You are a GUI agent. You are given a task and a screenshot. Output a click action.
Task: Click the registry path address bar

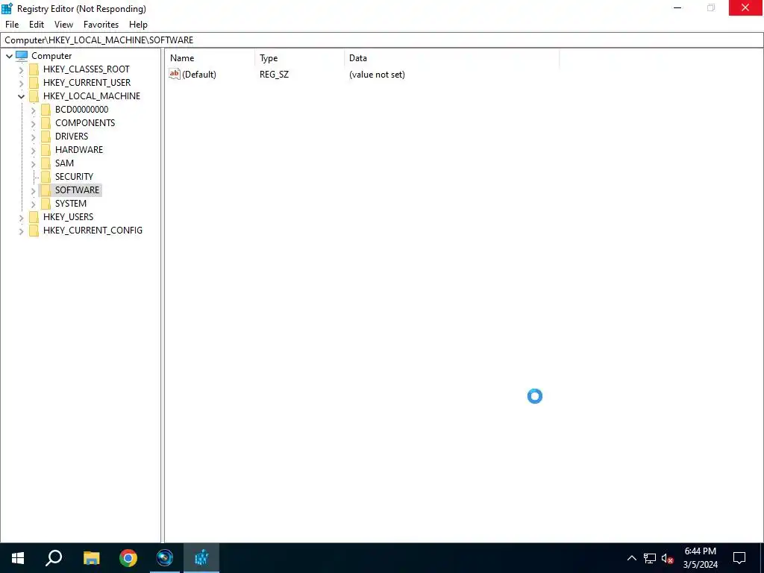[382, 40]
